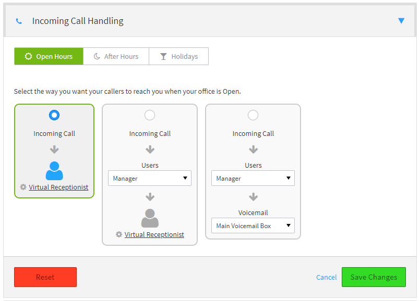Open the Main Voicemail Box dropdown
The height and width of the screenshot is (301, 420).
pos(253,225)
